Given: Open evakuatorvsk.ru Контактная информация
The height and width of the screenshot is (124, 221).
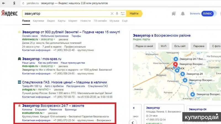Looking at the screenshot, I should (36, 120).
